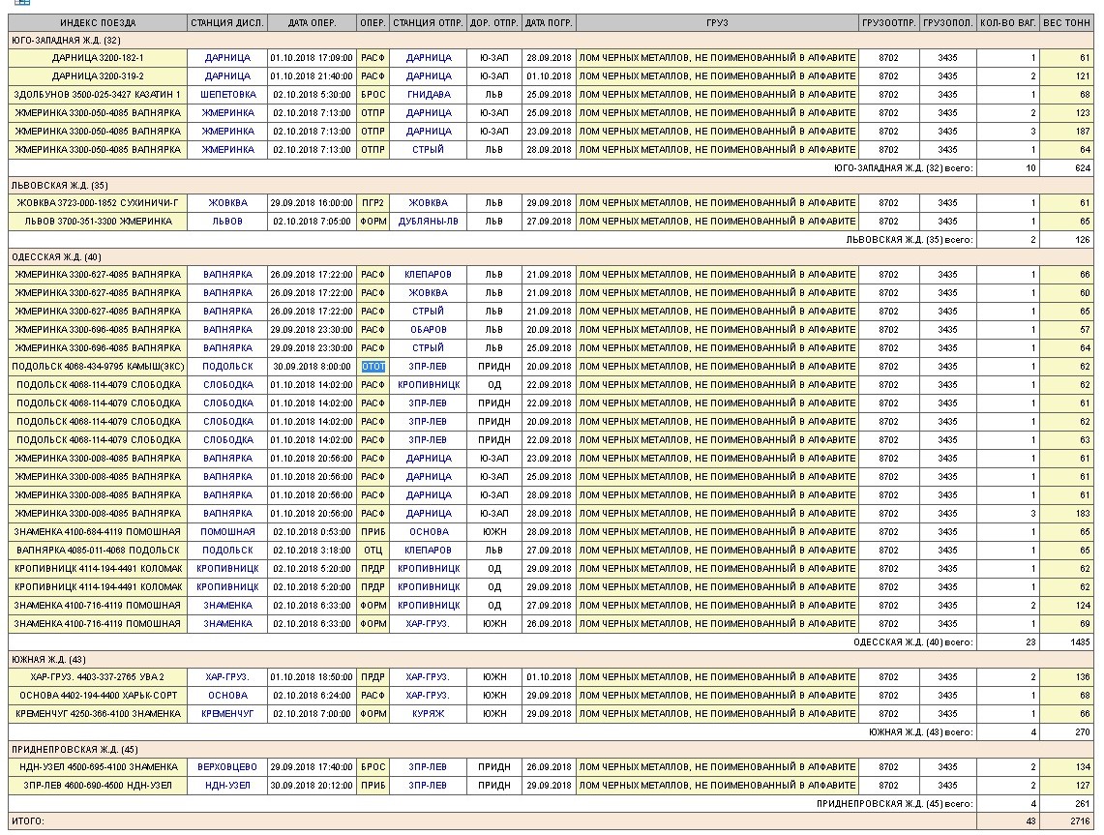Click operation date 29.09.2018 16:00:00
This screenshot has width=1104, height=835.
coord(312,203)
